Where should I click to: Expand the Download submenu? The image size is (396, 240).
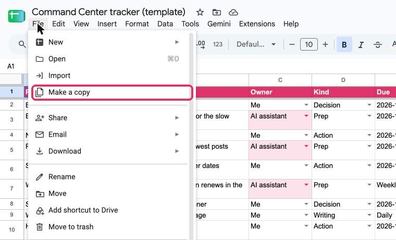(108, 151)
